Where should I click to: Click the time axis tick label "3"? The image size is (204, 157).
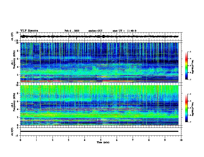pos(69,140)
